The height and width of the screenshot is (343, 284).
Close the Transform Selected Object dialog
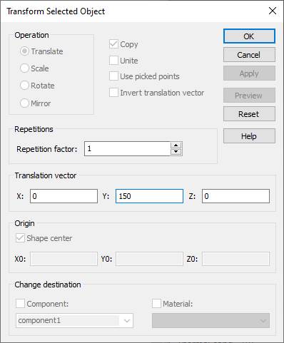(273, 11)
